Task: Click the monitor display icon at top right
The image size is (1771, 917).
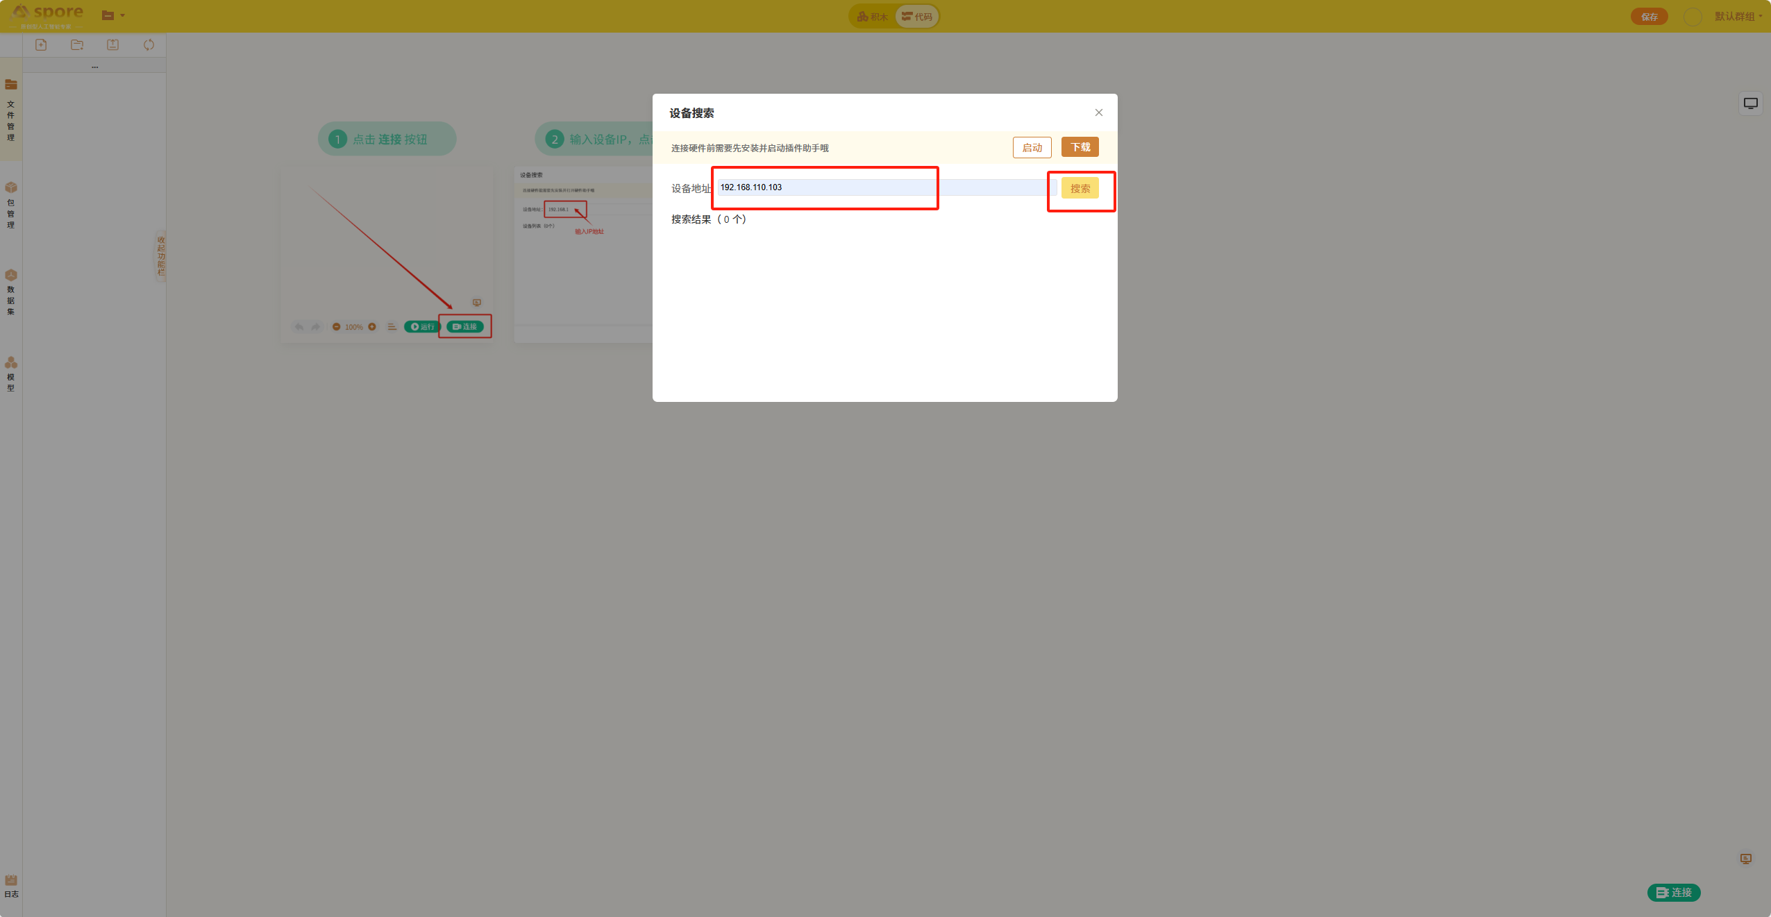Action: (x=1750, y=103)
